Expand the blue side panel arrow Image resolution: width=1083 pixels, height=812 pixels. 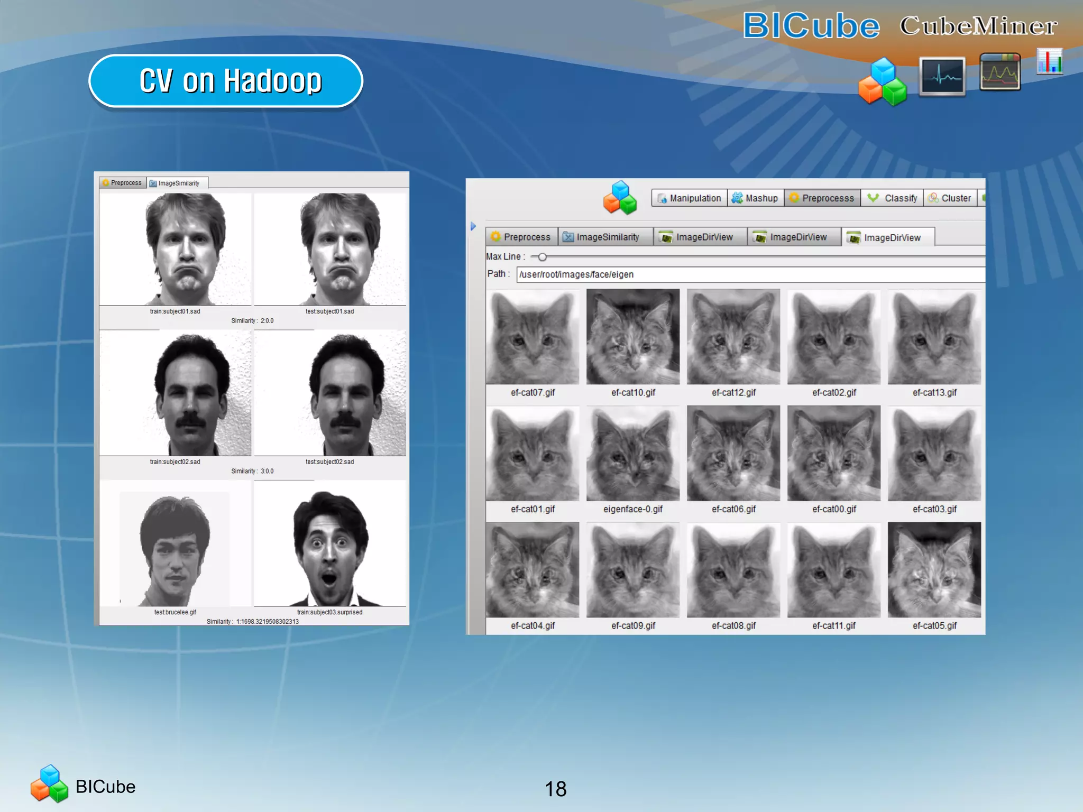point(473,226)
